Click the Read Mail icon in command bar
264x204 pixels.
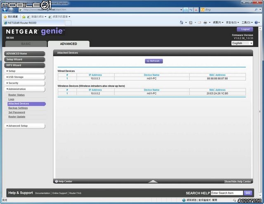[199, 22]
